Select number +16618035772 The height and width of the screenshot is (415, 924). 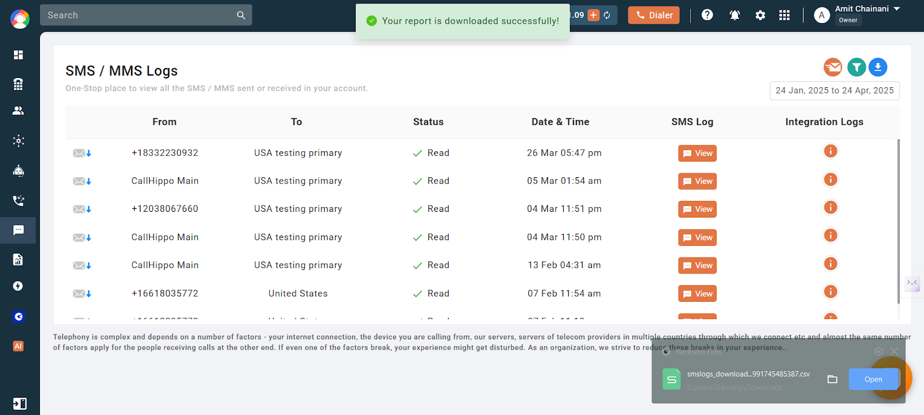tap(165, 294)
